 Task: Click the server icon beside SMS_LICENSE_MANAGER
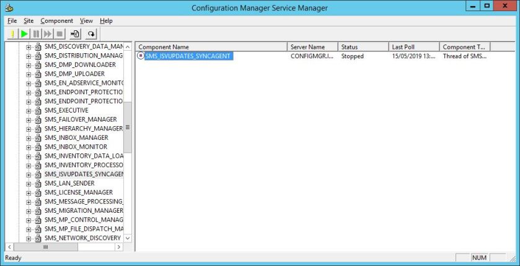click(x=38, y=192)
